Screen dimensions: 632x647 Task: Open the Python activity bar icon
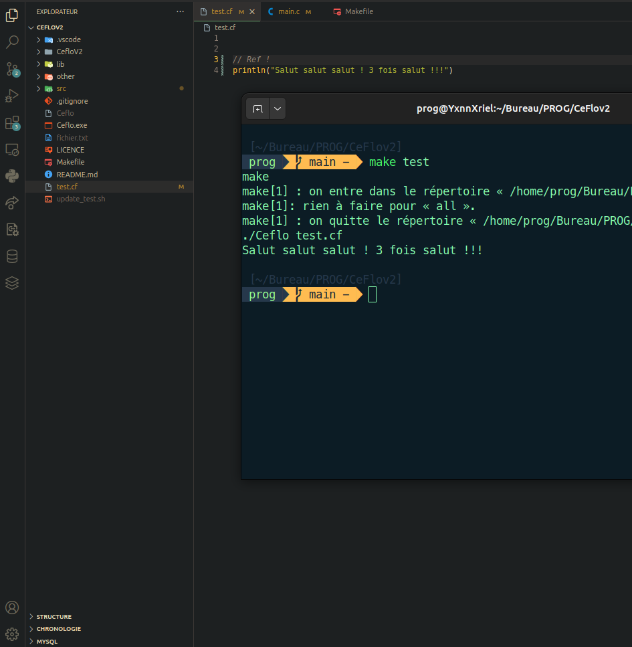coord(12,176)
